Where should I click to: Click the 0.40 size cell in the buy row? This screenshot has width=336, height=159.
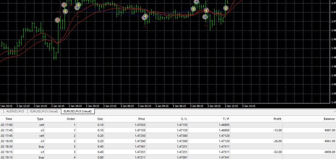tap(100, 147)
